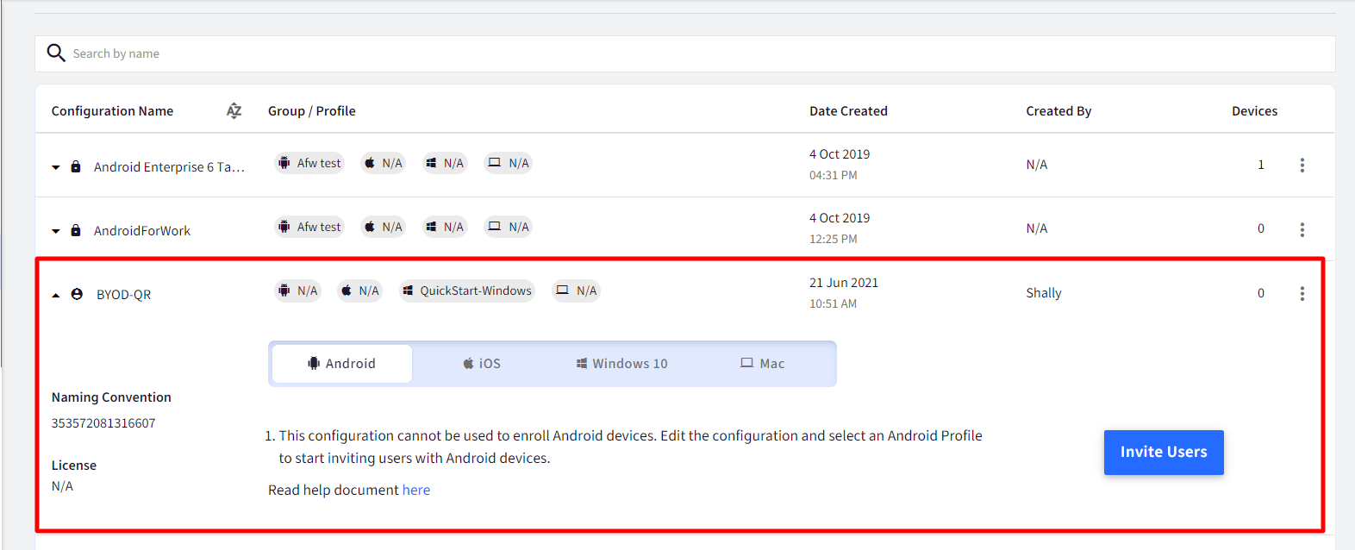The height and width of the screenshot is (550, 1355).
Task: Switch to the Windows 10 tab
Action: tap(621, 364)
